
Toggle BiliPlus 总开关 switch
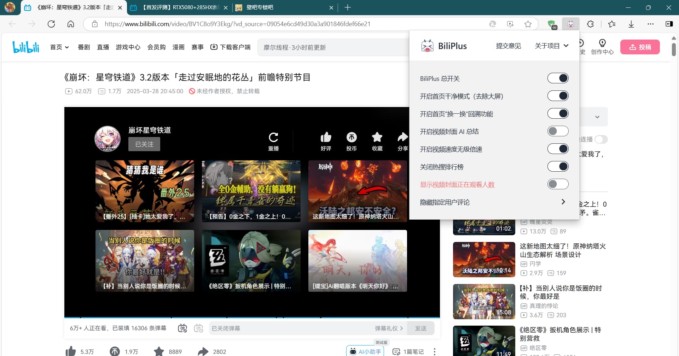(x=558, y=78)
